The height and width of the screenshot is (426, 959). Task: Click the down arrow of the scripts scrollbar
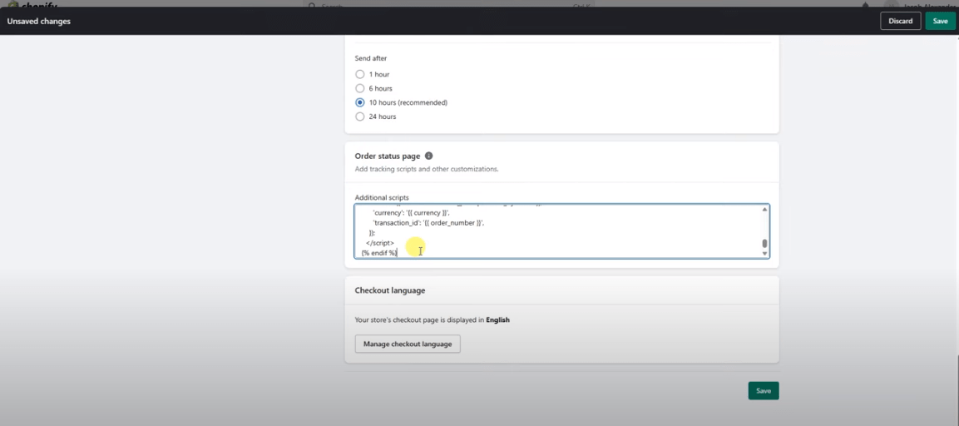click(764, 253)
